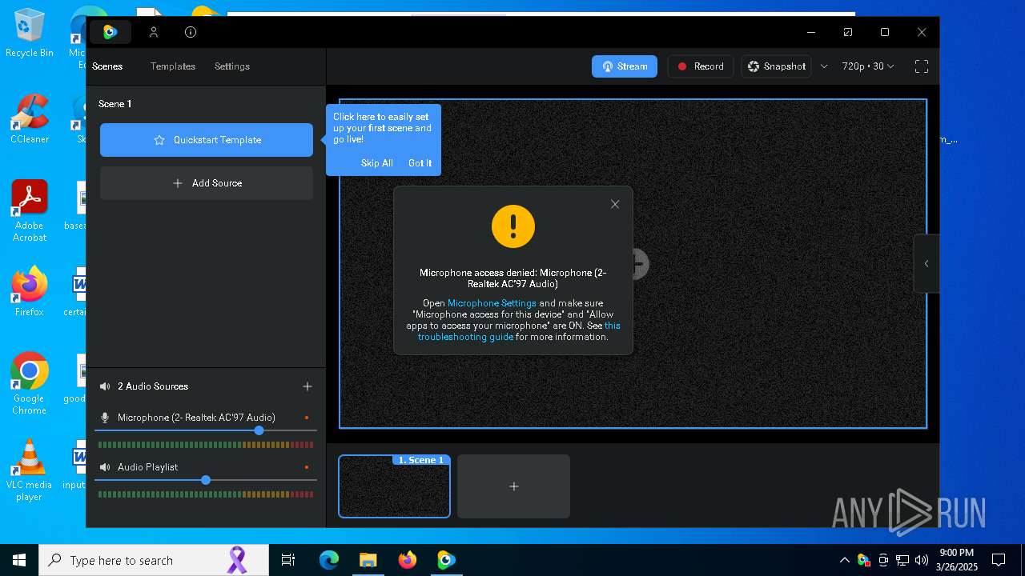Enter fullscreen preview mode
Viewport: 1025px width, 576px height.
click(922, 66)
